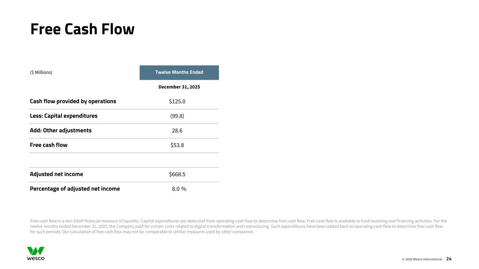Select the $125.0 value
This screenshot has height=269, width=479.
(177, 102)
